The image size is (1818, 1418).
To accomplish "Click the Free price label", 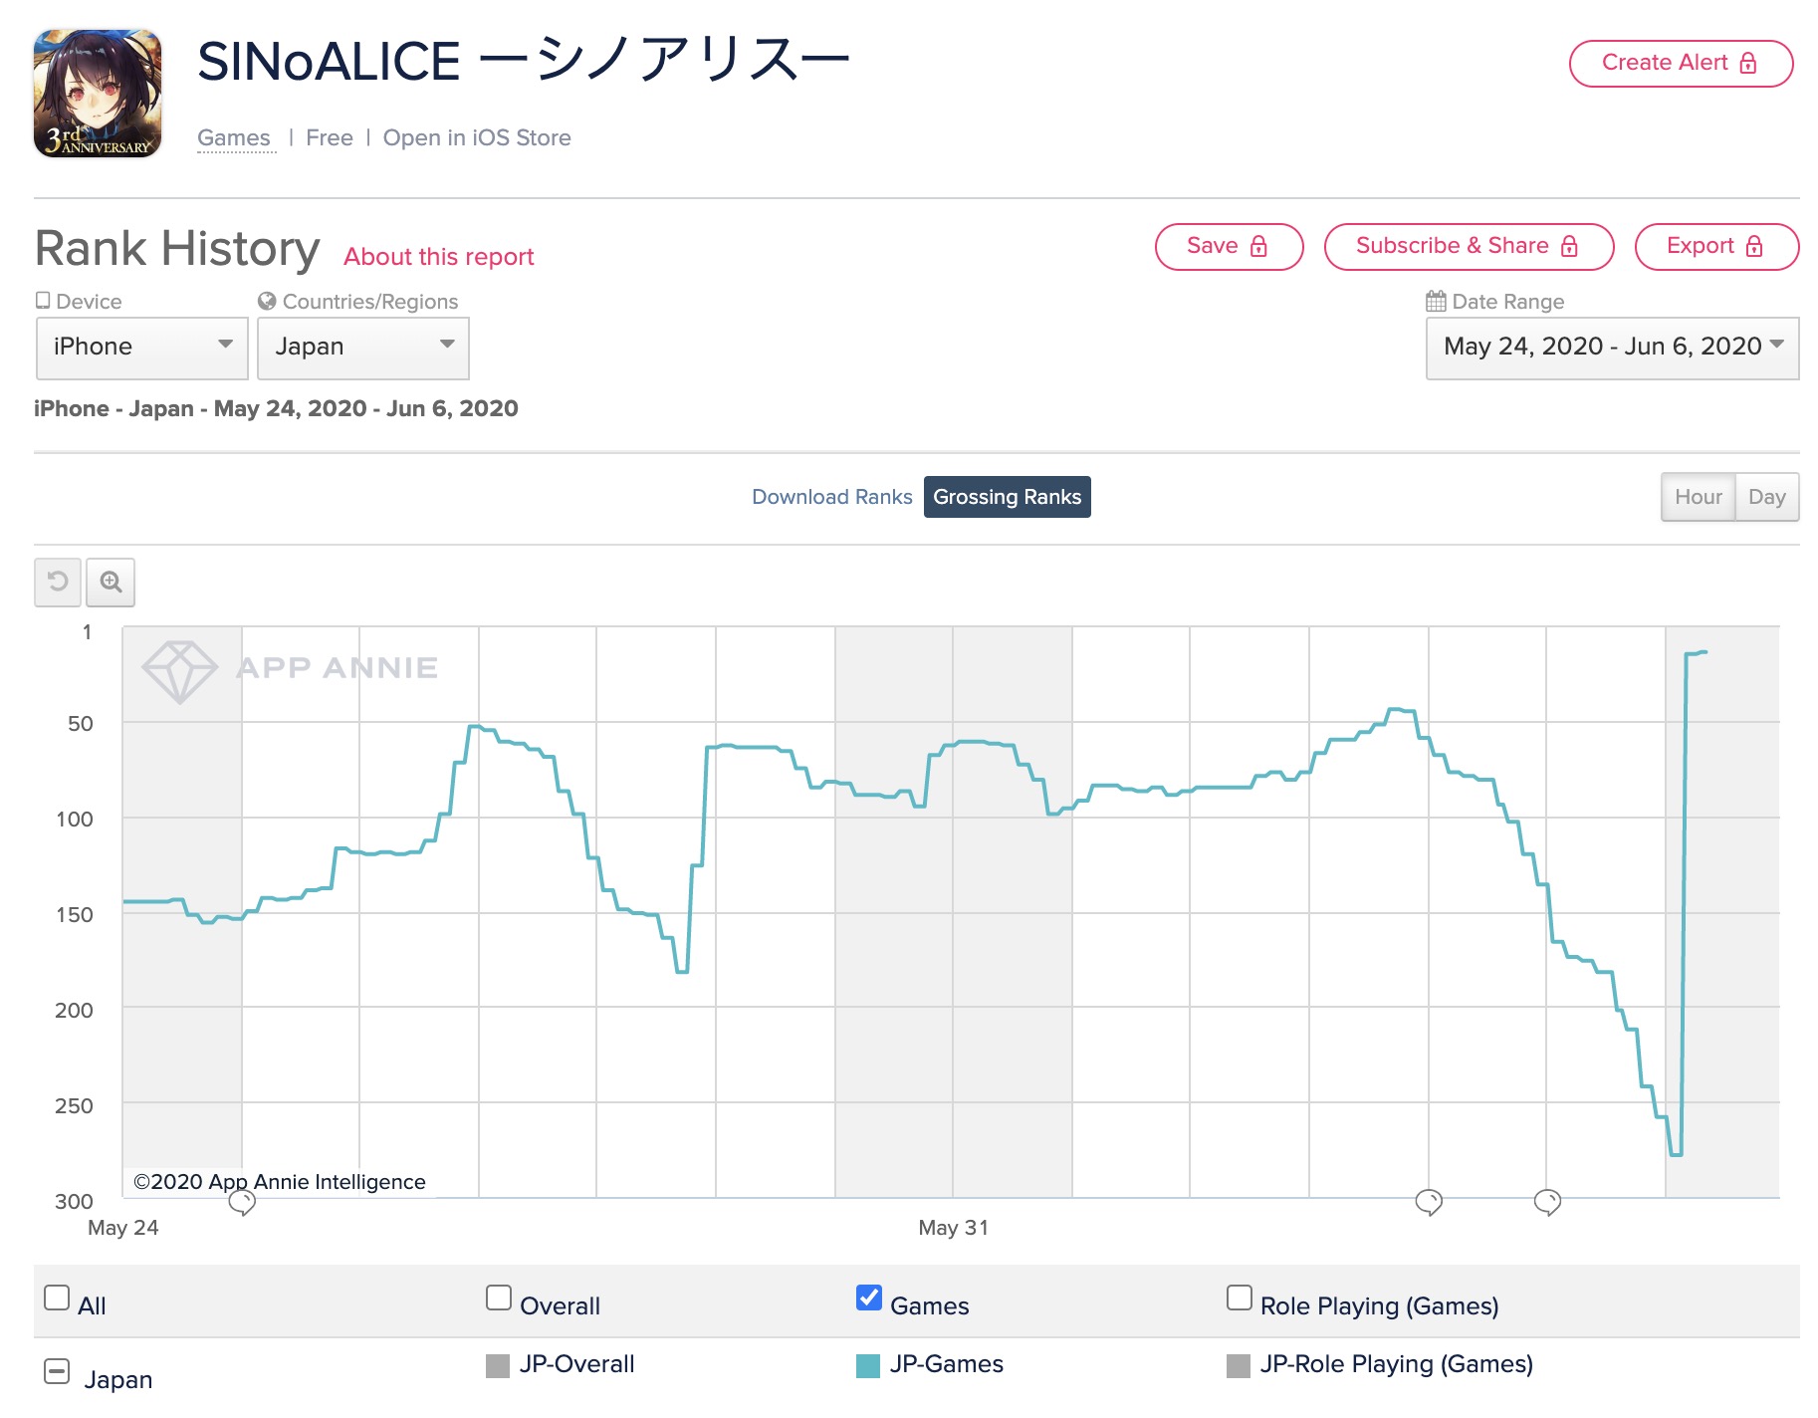I will (330, 137).
